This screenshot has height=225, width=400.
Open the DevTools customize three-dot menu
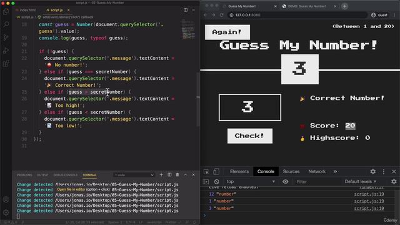[x=383, y=172]
